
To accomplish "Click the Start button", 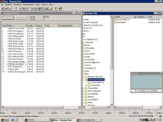I will pos(5,120).
